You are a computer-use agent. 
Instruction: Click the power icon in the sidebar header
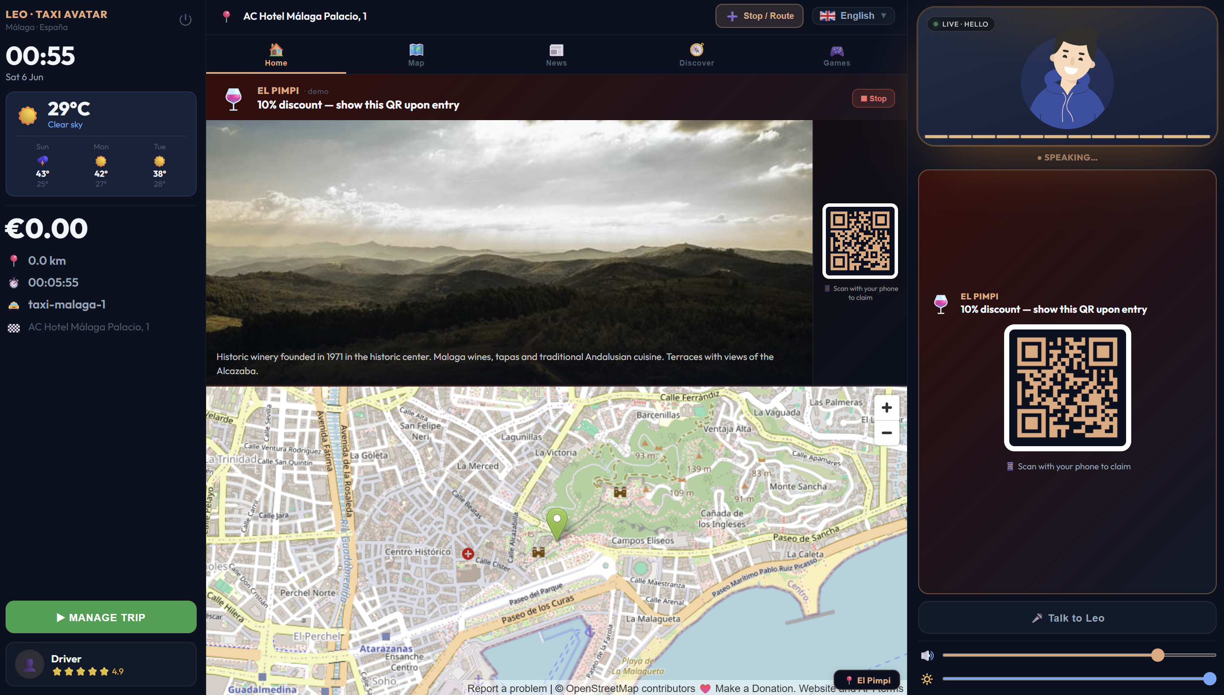point(186,20)
